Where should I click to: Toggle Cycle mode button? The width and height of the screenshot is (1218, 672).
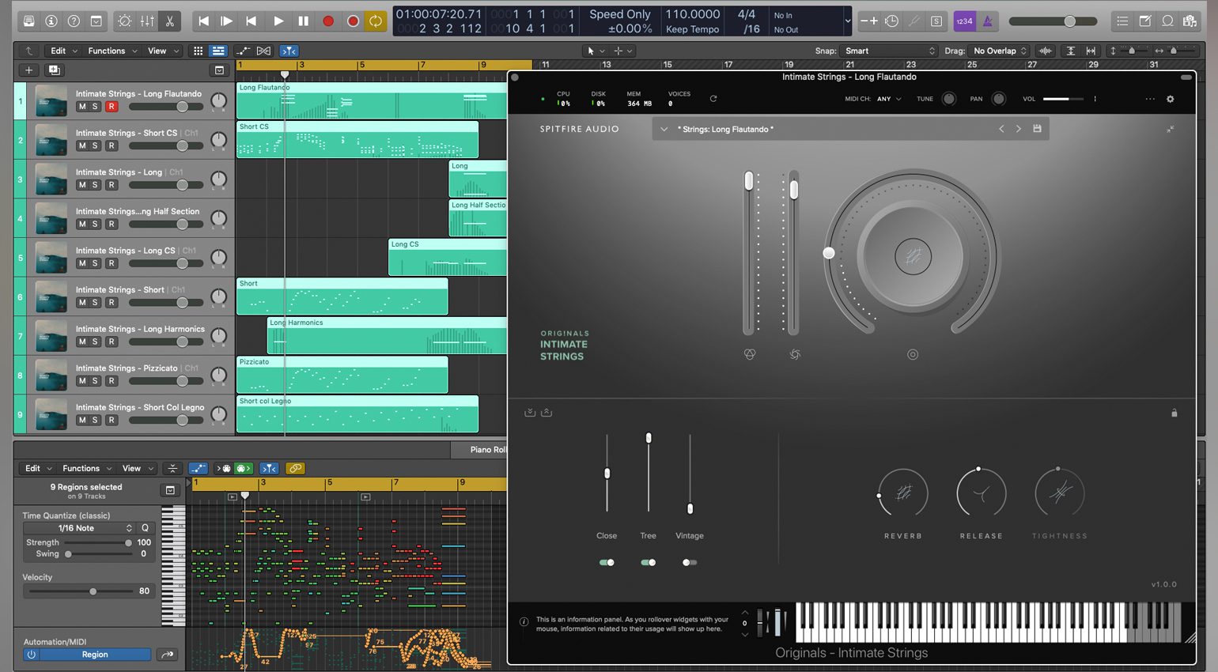coord(376,21)
